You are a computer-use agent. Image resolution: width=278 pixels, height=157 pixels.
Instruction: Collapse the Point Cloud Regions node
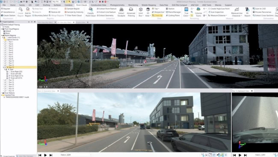[2, 29]
